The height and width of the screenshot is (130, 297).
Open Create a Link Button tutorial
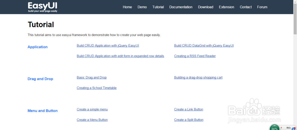pyautogui.click(x=189, y=109)
